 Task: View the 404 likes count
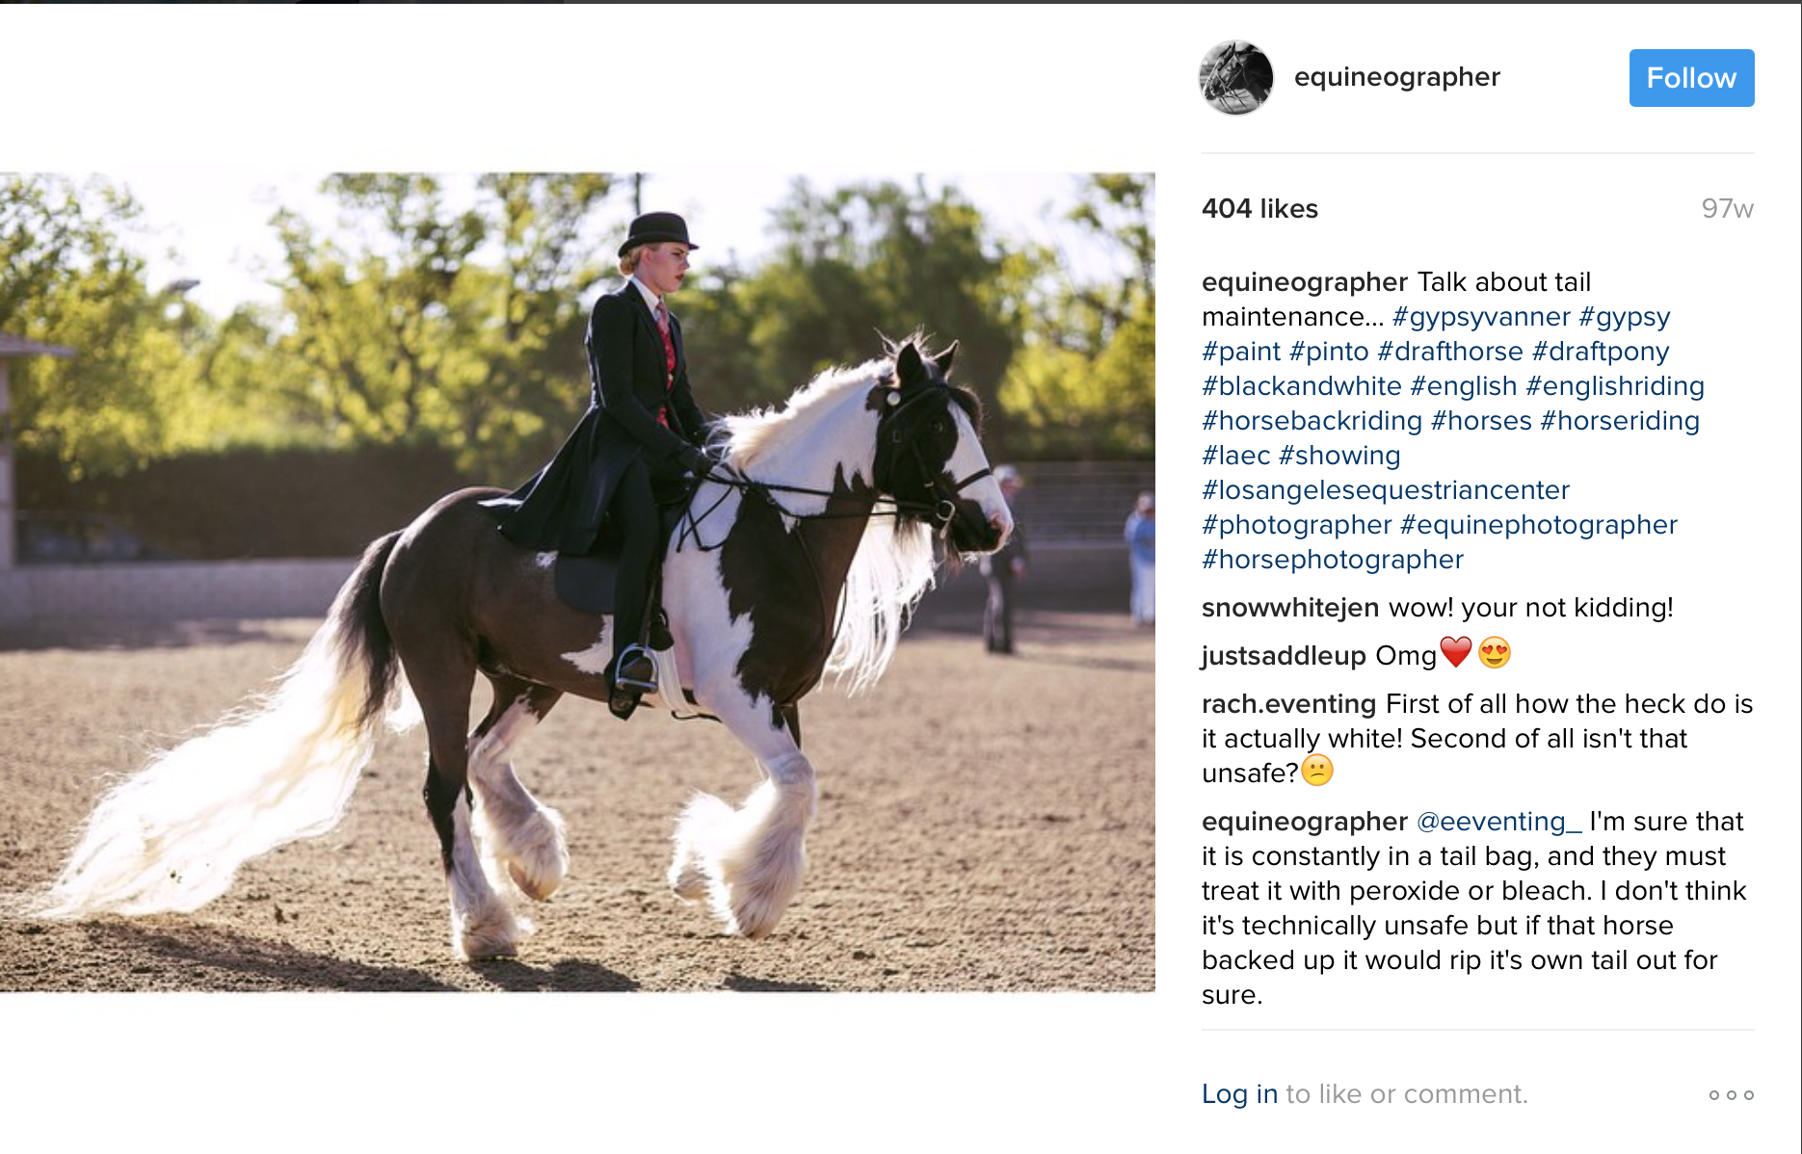click(1259, 209)
